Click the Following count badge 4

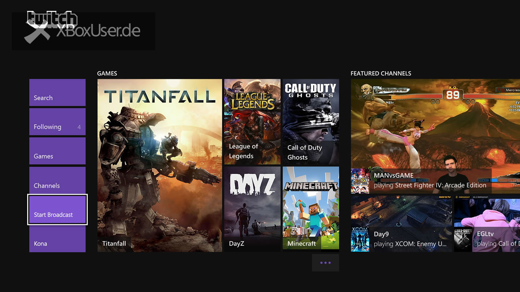click(79, 127)
